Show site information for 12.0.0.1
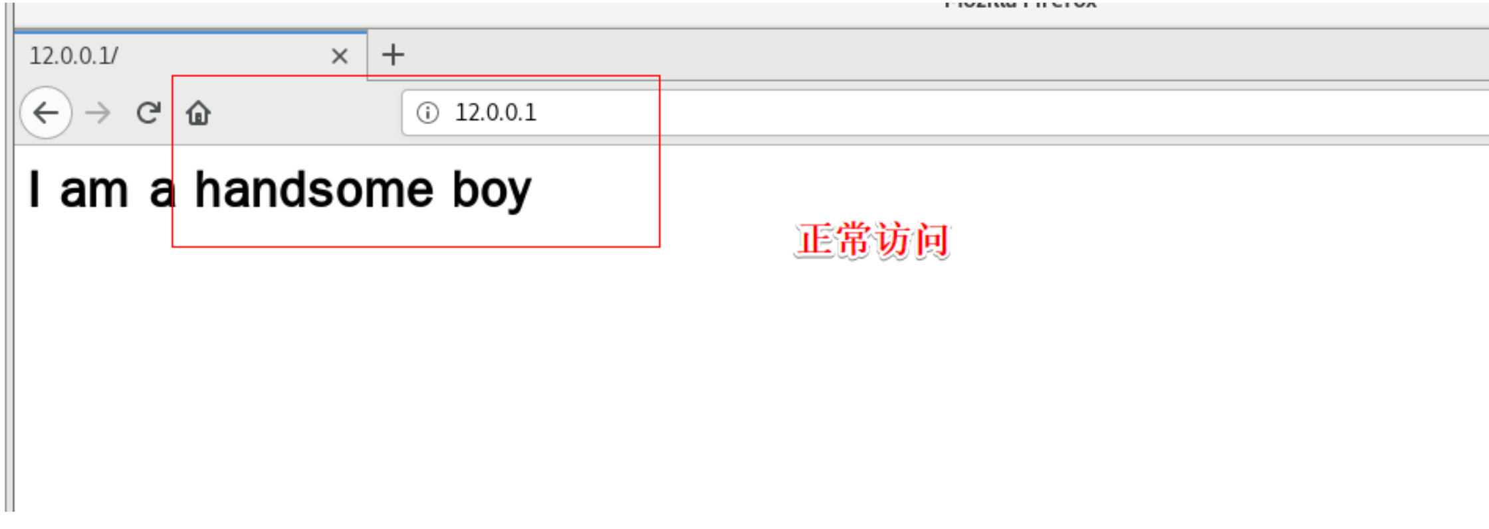 427,113
